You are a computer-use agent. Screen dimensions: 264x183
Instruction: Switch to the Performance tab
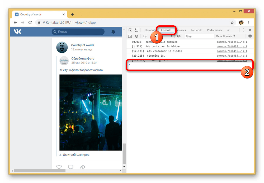pyautogui.click(x=215, y=30)
